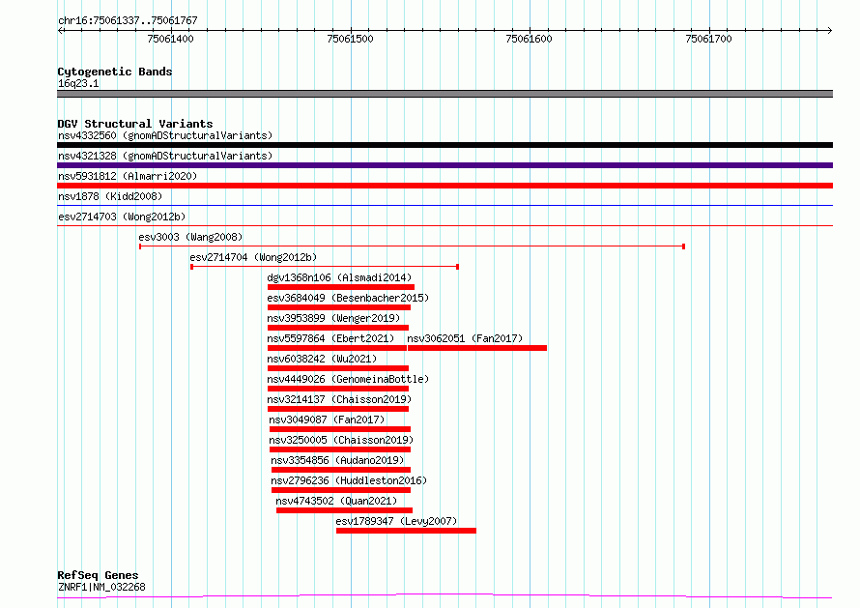Click nsv3062051 (Fan2017) label

pos(465,338)
